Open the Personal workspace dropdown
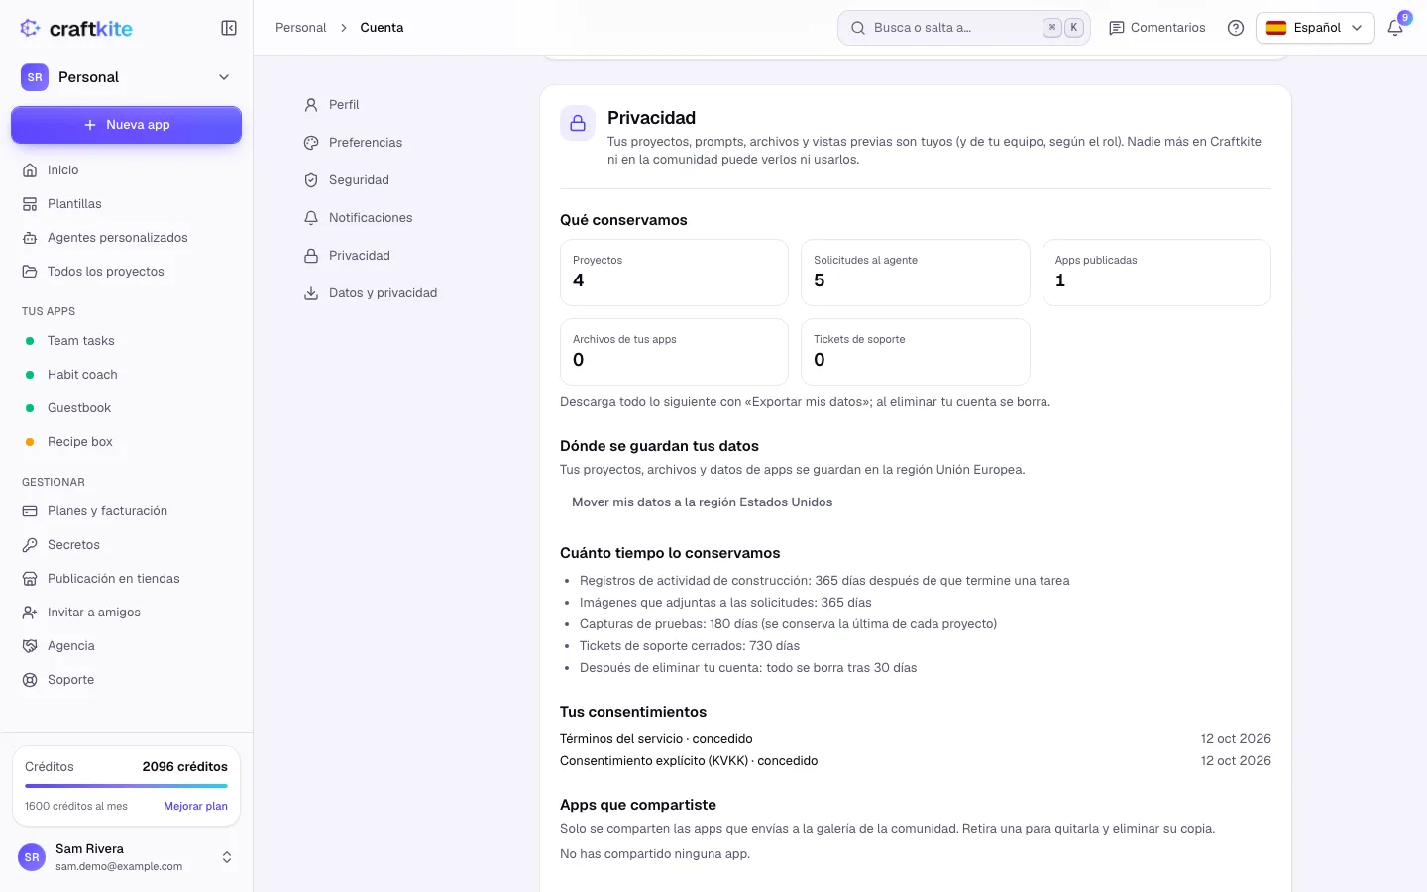This screenshot has width=1427, height=892. coord(126,77)
